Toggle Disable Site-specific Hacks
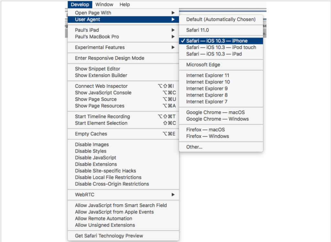Screen dimensions: 331x242 pos(123,171)
